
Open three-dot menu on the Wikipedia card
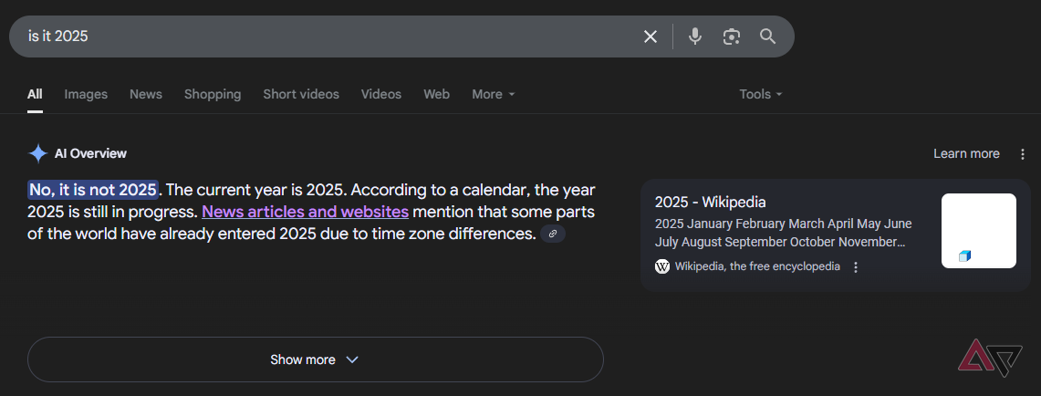856,267
